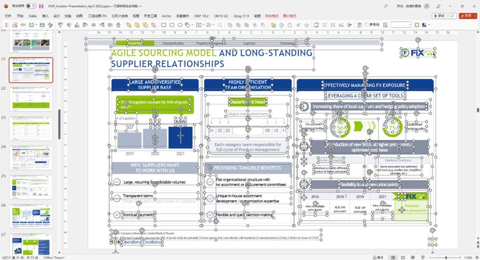Open the 插入 menu tab

[45, 16]
